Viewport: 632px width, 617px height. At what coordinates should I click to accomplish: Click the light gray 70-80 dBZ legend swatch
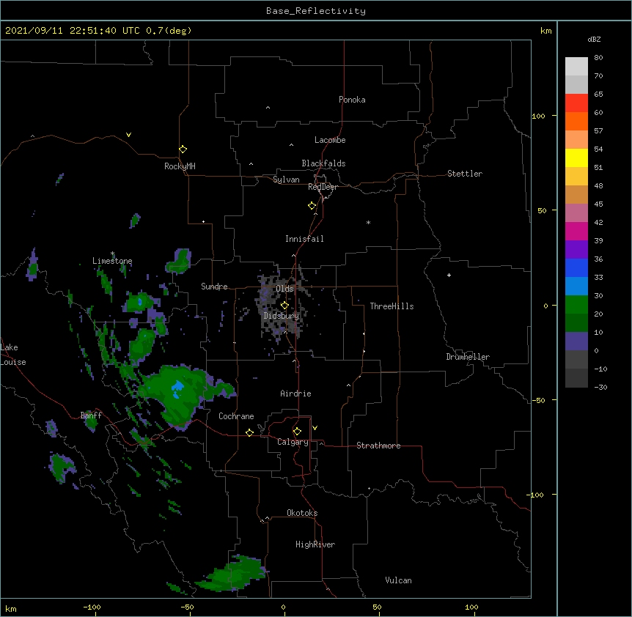[576, 67]
